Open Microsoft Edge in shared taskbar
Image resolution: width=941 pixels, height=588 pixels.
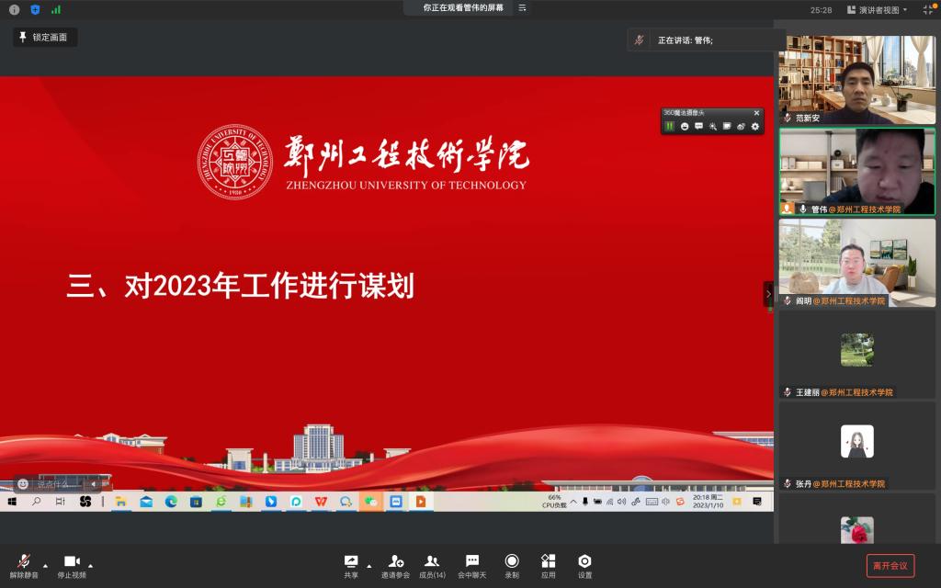pyautogui.click(x=171, y=502)
